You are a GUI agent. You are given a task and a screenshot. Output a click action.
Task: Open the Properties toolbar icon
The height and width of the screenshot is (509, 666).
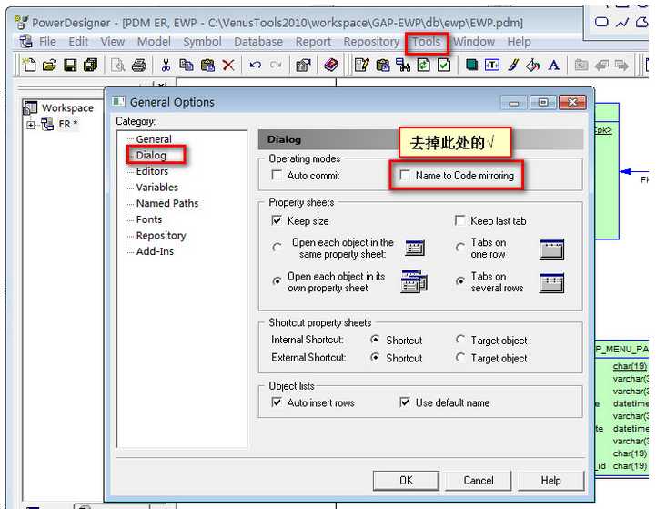pyautogui.click(x=303, y=65)
